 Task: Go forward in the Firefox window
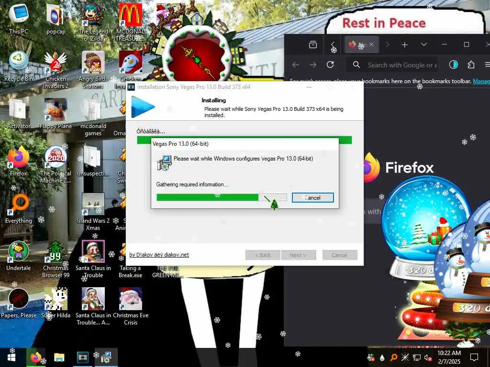click(x=313, y=65)
